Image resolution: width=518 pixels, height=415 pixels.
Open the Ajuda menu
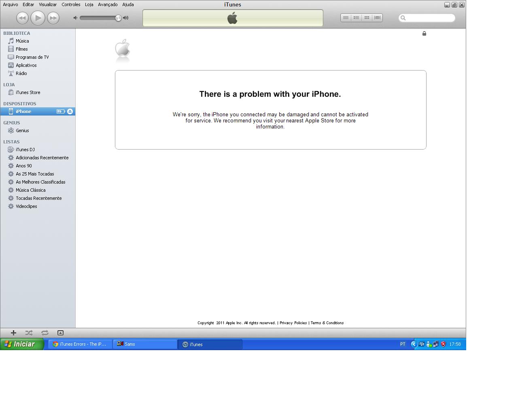pos(128,4)
